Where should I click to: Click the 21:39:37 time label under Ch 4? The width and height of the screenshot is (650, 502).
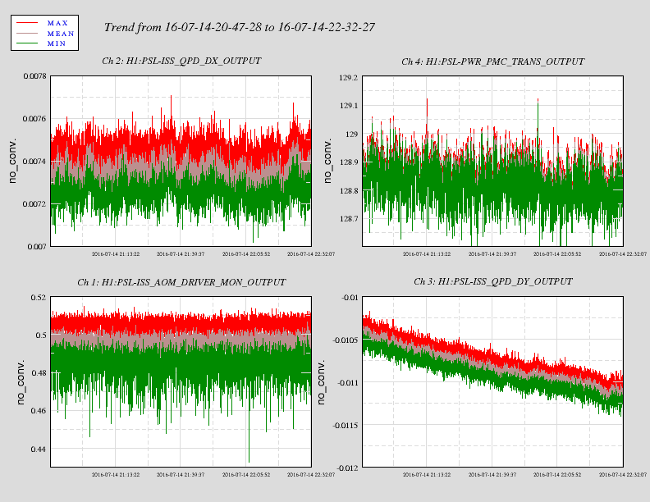[x=492, y=254]
